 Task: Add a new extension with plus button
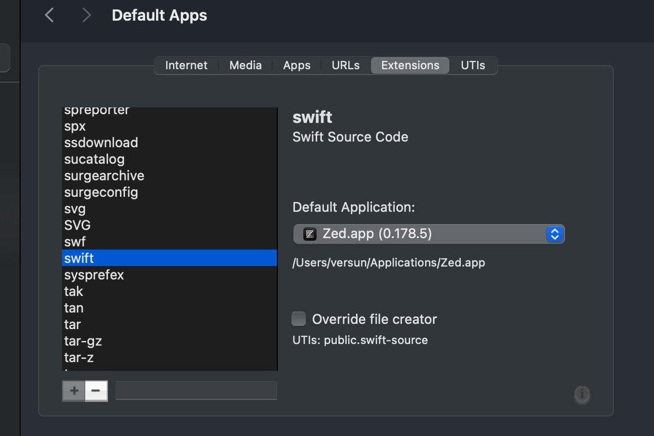tap(74, 391)
